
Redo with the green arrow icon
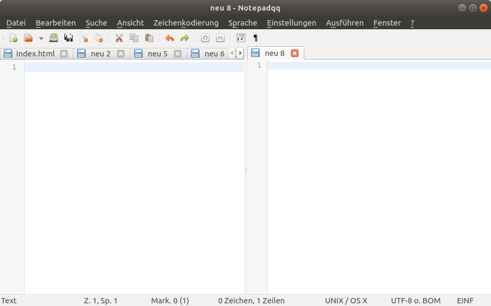(x=185, y=38)
